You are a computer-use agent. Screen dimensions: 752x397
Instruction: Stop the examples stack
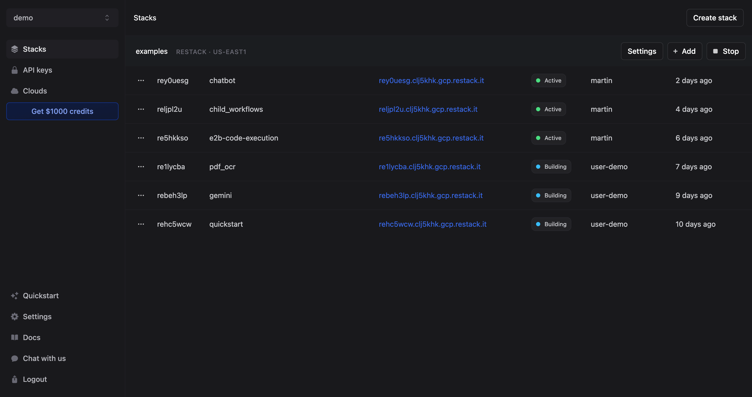click(x=726, y=51)
